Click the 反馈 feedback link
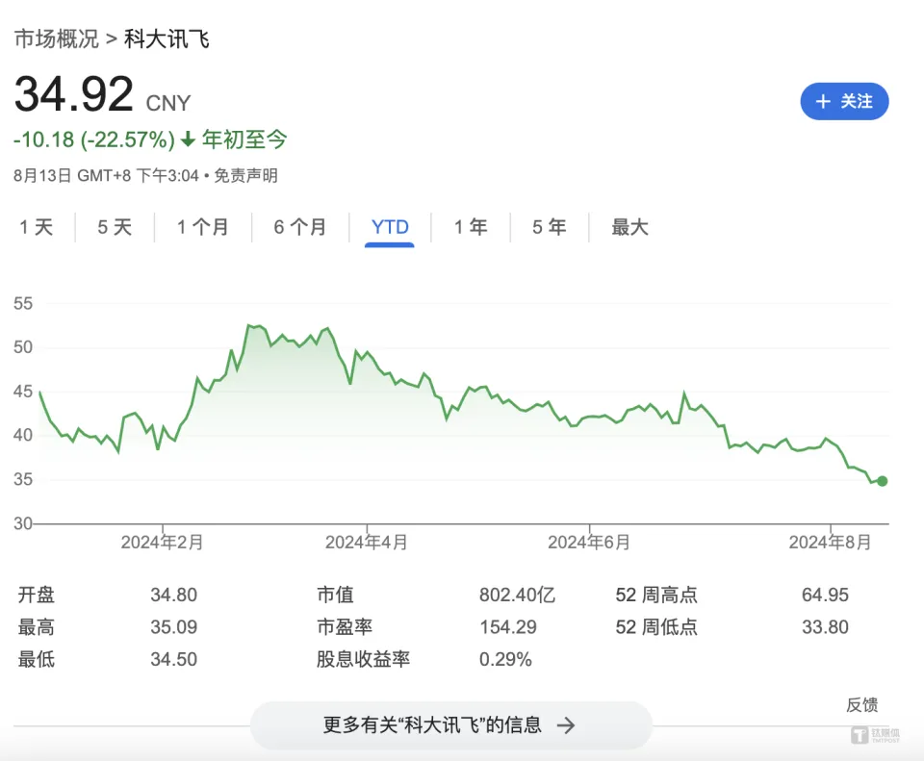 pyautogui.click(x=861, y=705)
